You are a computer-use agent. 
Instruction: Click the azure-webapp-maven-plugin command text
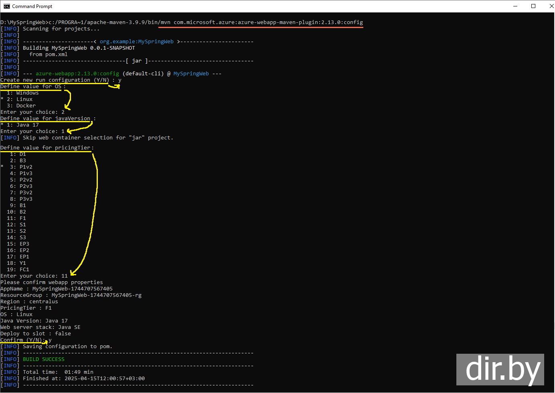tap(268, 22)
